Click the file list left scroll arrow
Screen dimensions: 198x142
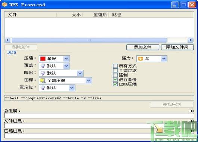point(8,40)
